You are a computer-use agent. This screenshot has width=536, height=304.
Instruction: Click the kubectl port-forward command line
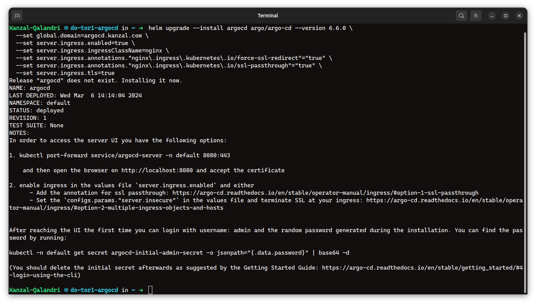125,155
